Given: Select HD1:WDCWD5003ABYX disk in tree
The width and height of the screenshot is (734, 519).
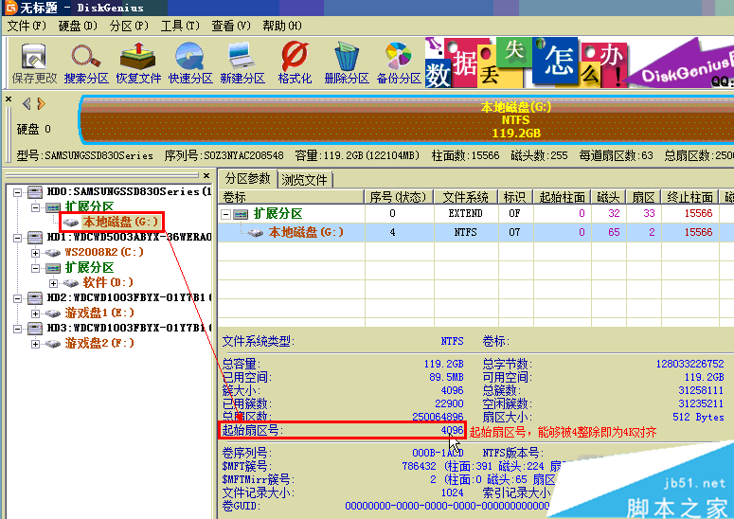Looking at the screenshot, I should [129, 238].
